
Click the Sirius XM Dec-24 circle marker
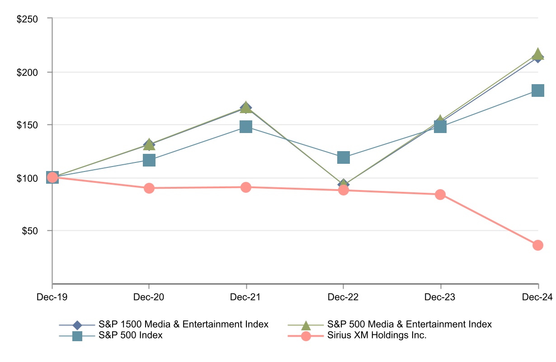pos(537,245)
